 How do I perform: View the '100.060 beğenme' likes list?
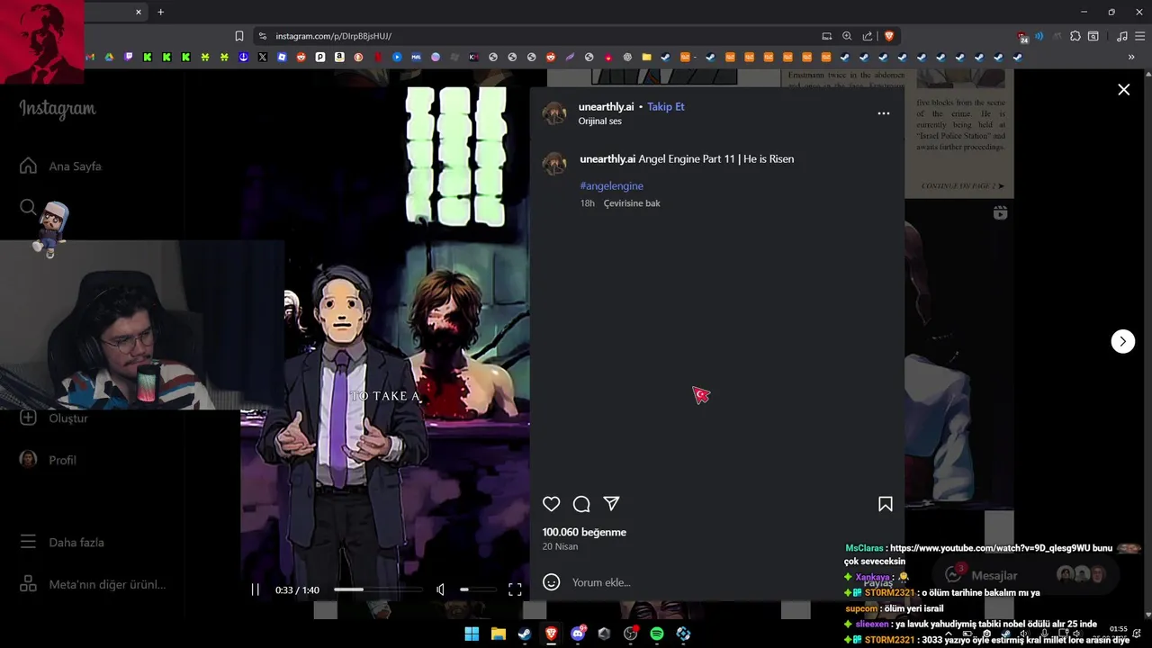[x=584, y=532]
